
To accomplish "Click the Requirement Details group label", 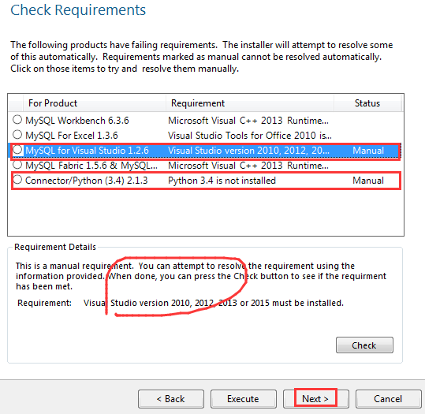I will click(55, 247).
